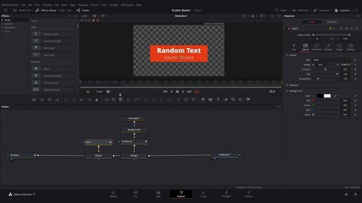Collapse the Layout section

tap(287, 55)
